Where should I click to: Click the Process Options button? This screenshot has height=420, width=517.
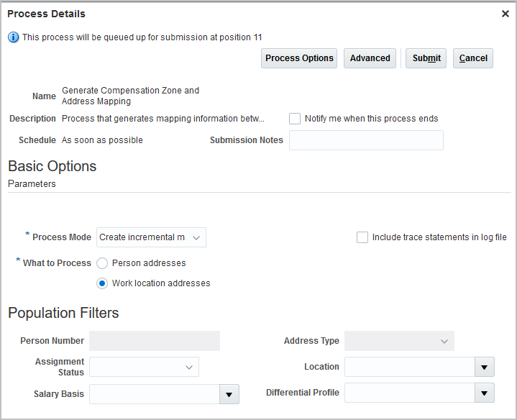point(299,58)
